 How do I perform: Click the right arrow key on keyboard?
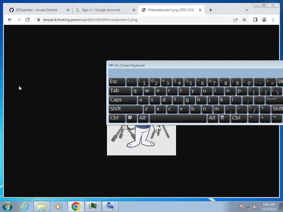click(x=277, y=119)
